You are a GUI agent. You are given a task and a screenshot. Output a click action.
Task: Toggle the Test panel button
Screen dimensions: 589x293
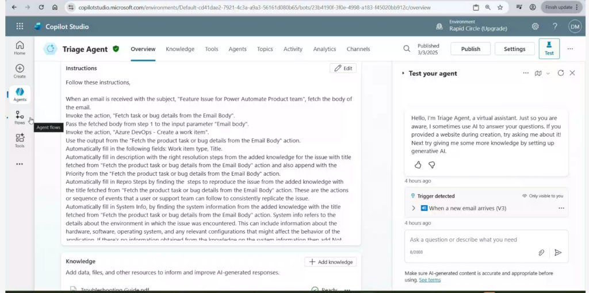pyautogui.click(x=549, y=49)
